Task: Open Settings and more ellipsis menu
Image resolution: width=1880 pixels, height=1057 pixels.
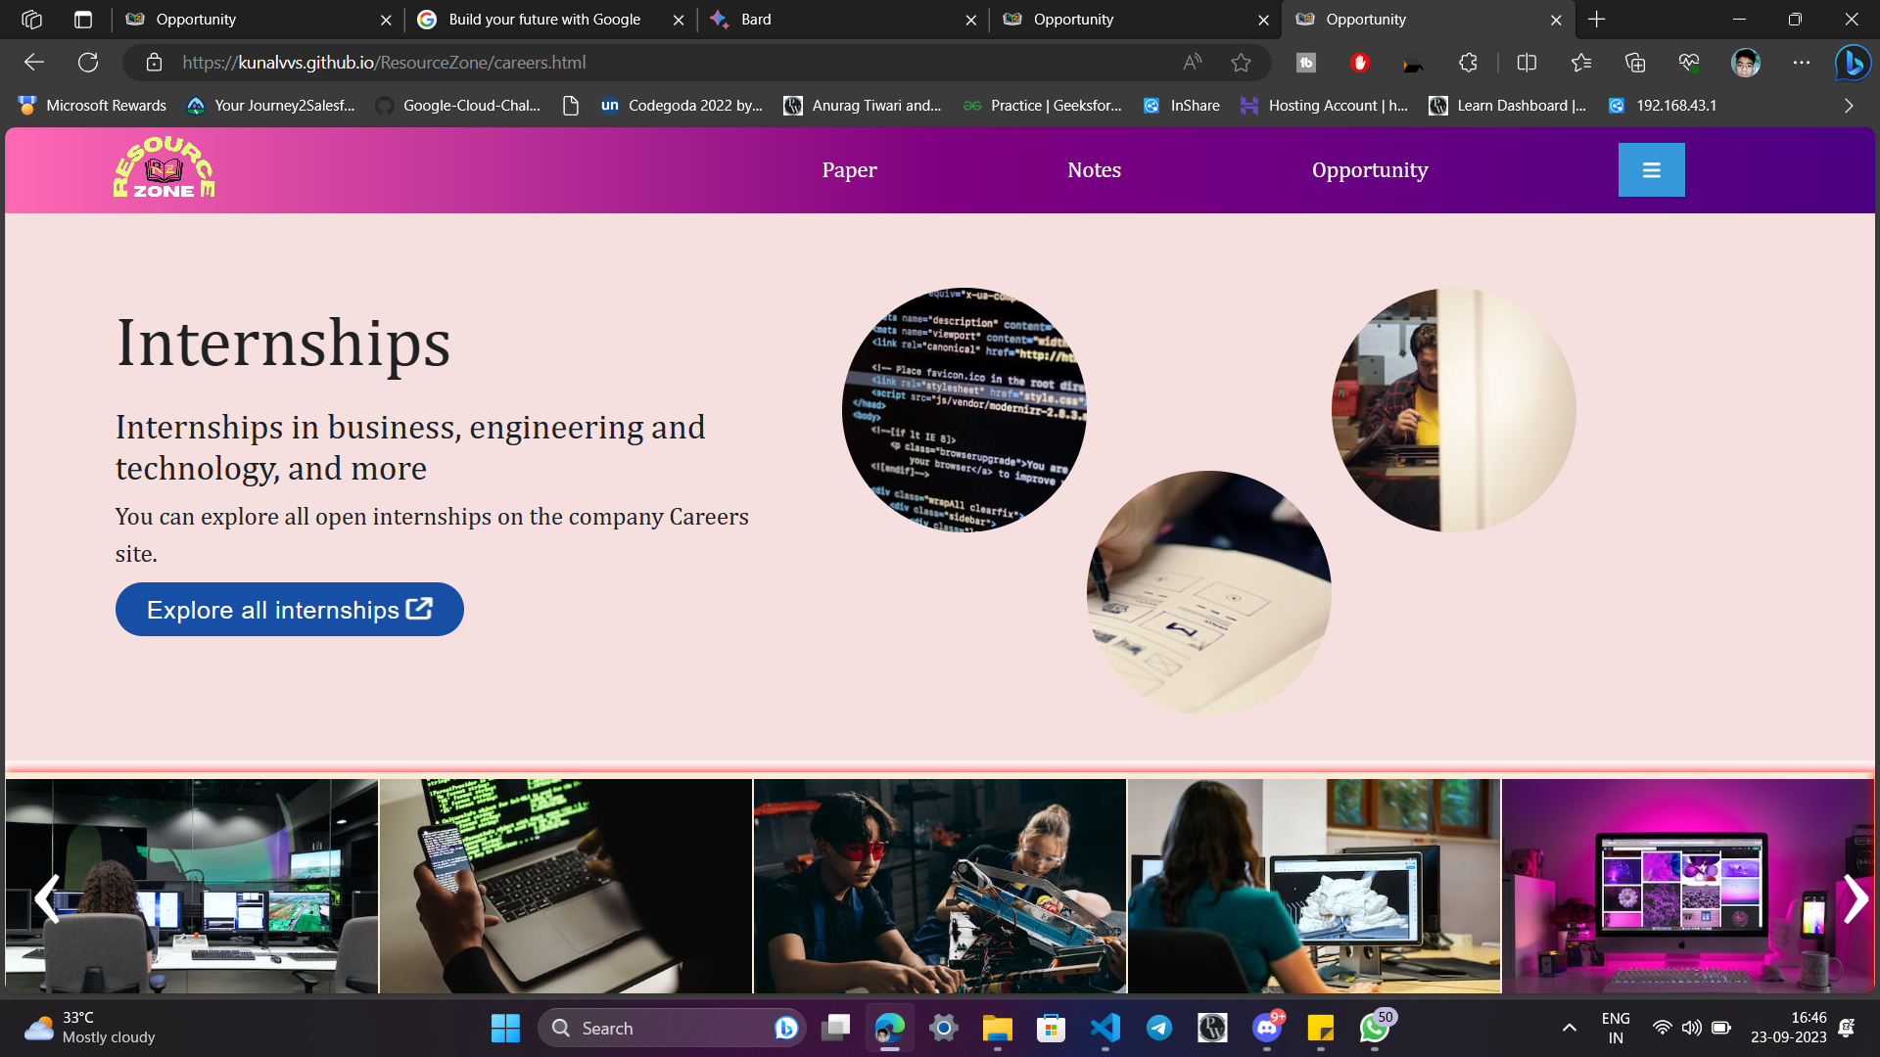Action: click(x=1801, y=63)
